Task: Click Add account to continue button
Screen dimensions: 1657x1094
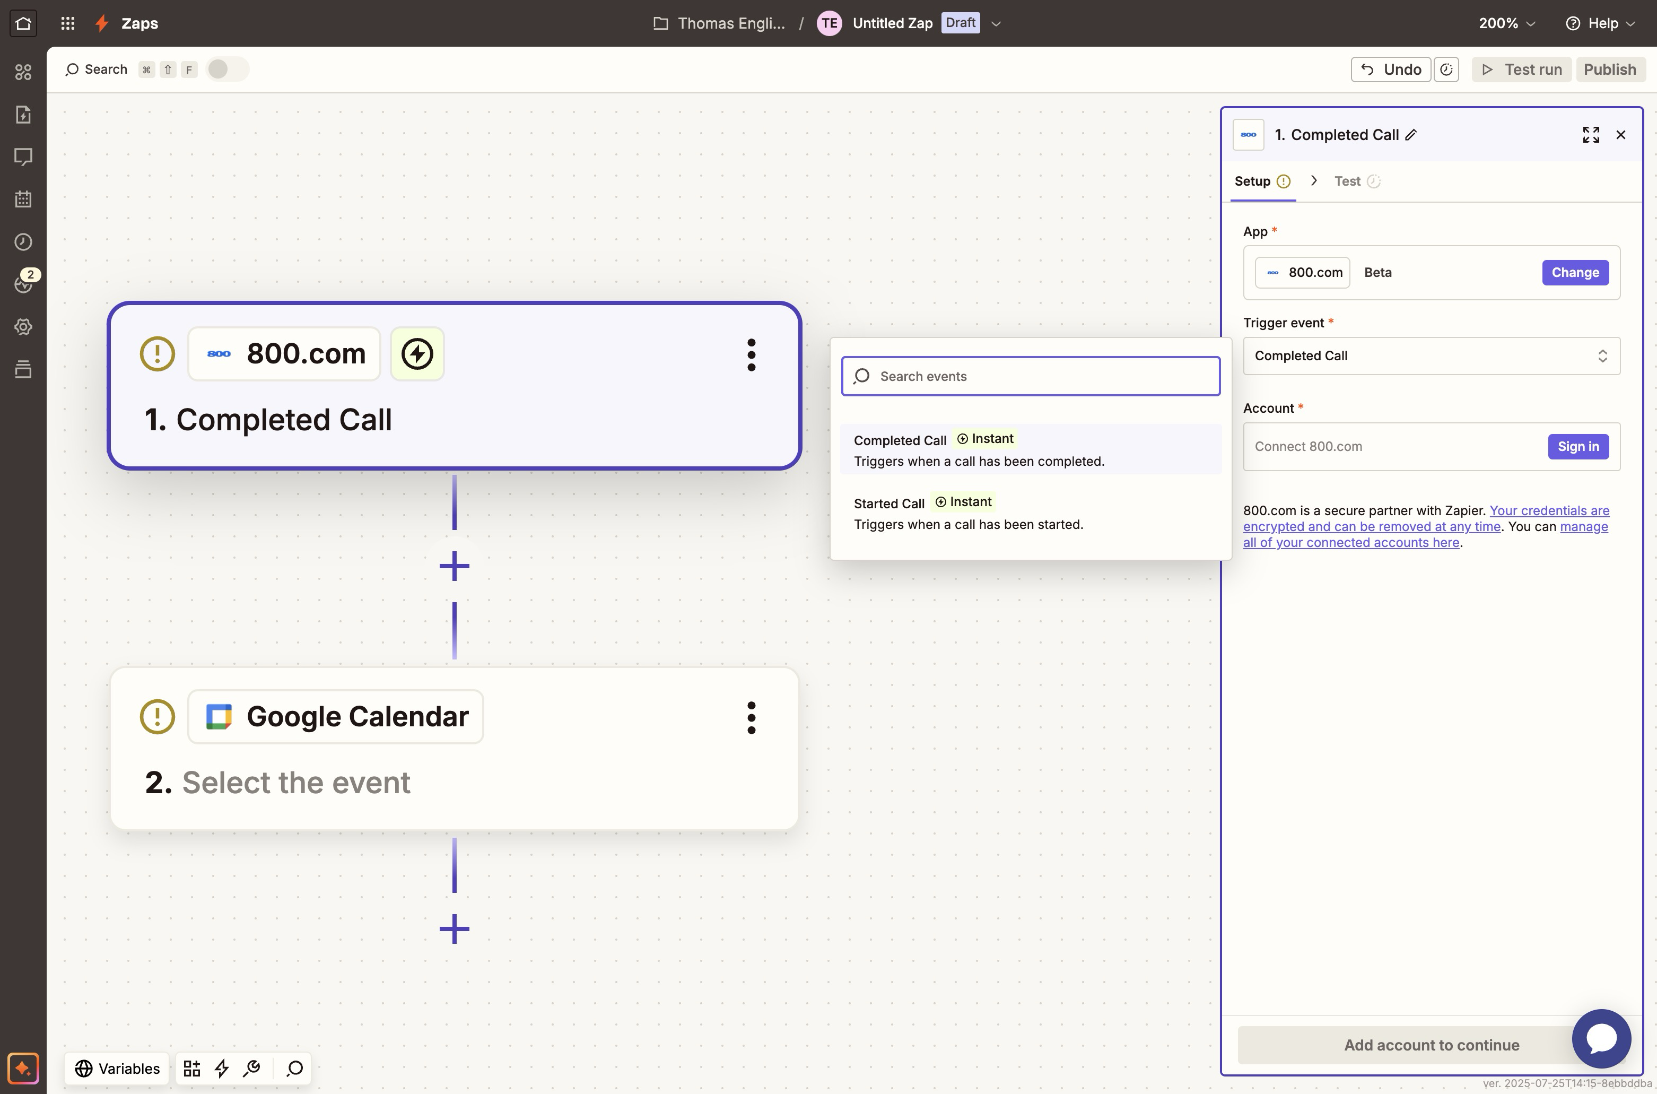Action: [x=1431, y=1045]
